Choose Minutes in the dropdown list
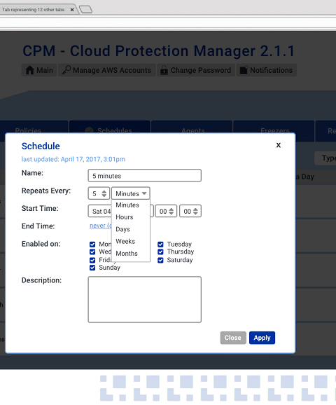This screenshot has height=405, width=336. point(127,205)
